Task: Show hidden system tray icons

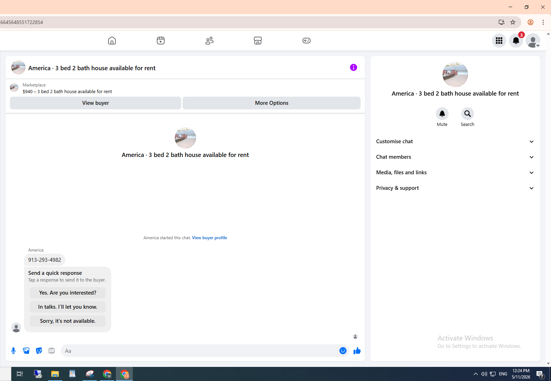Action: tap(475, 374)
